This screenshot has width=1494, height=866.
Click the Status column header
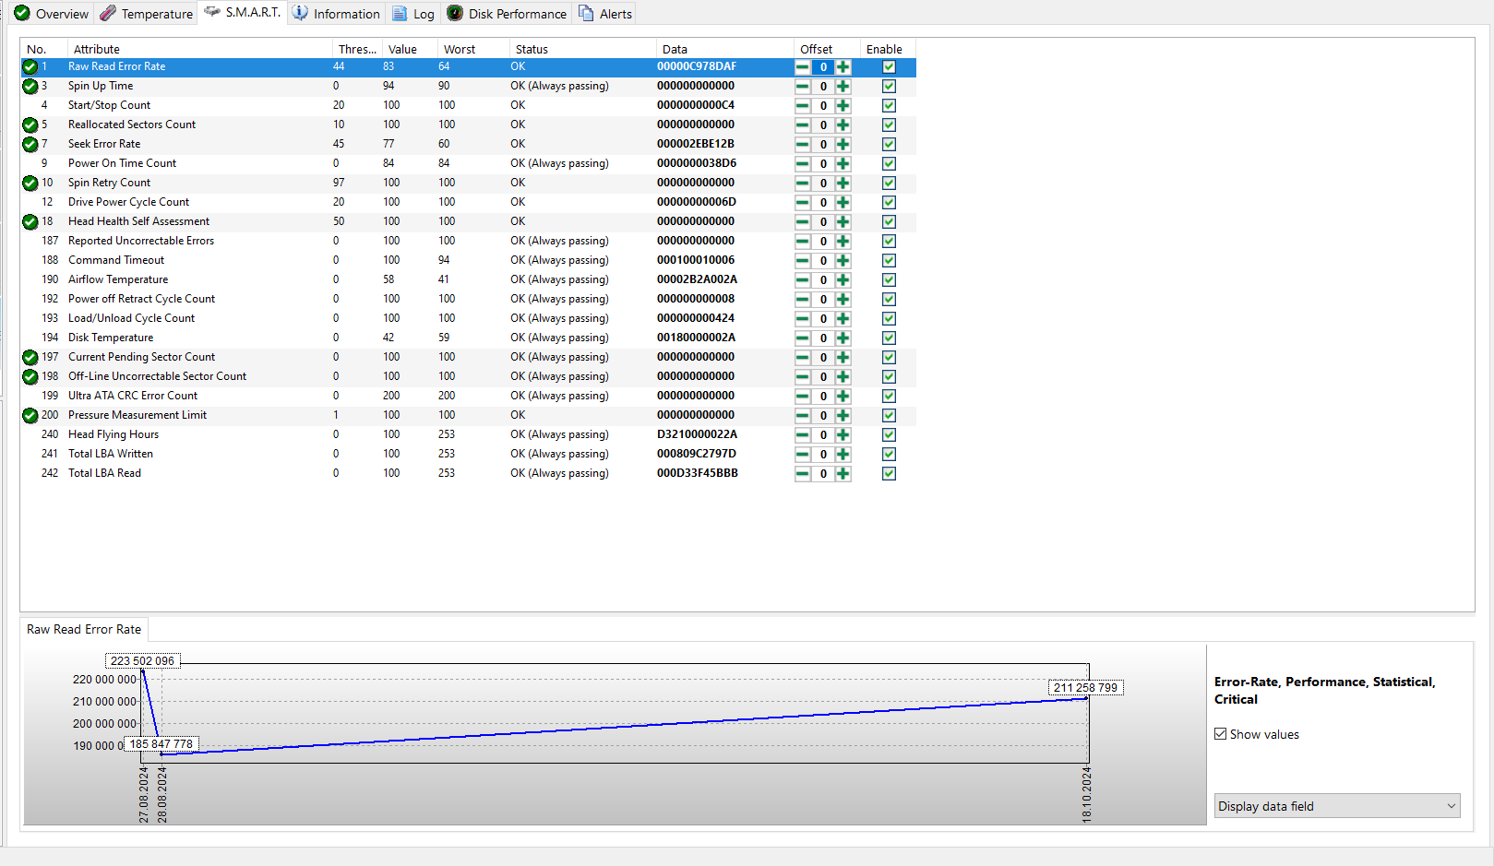click(532, 49)
